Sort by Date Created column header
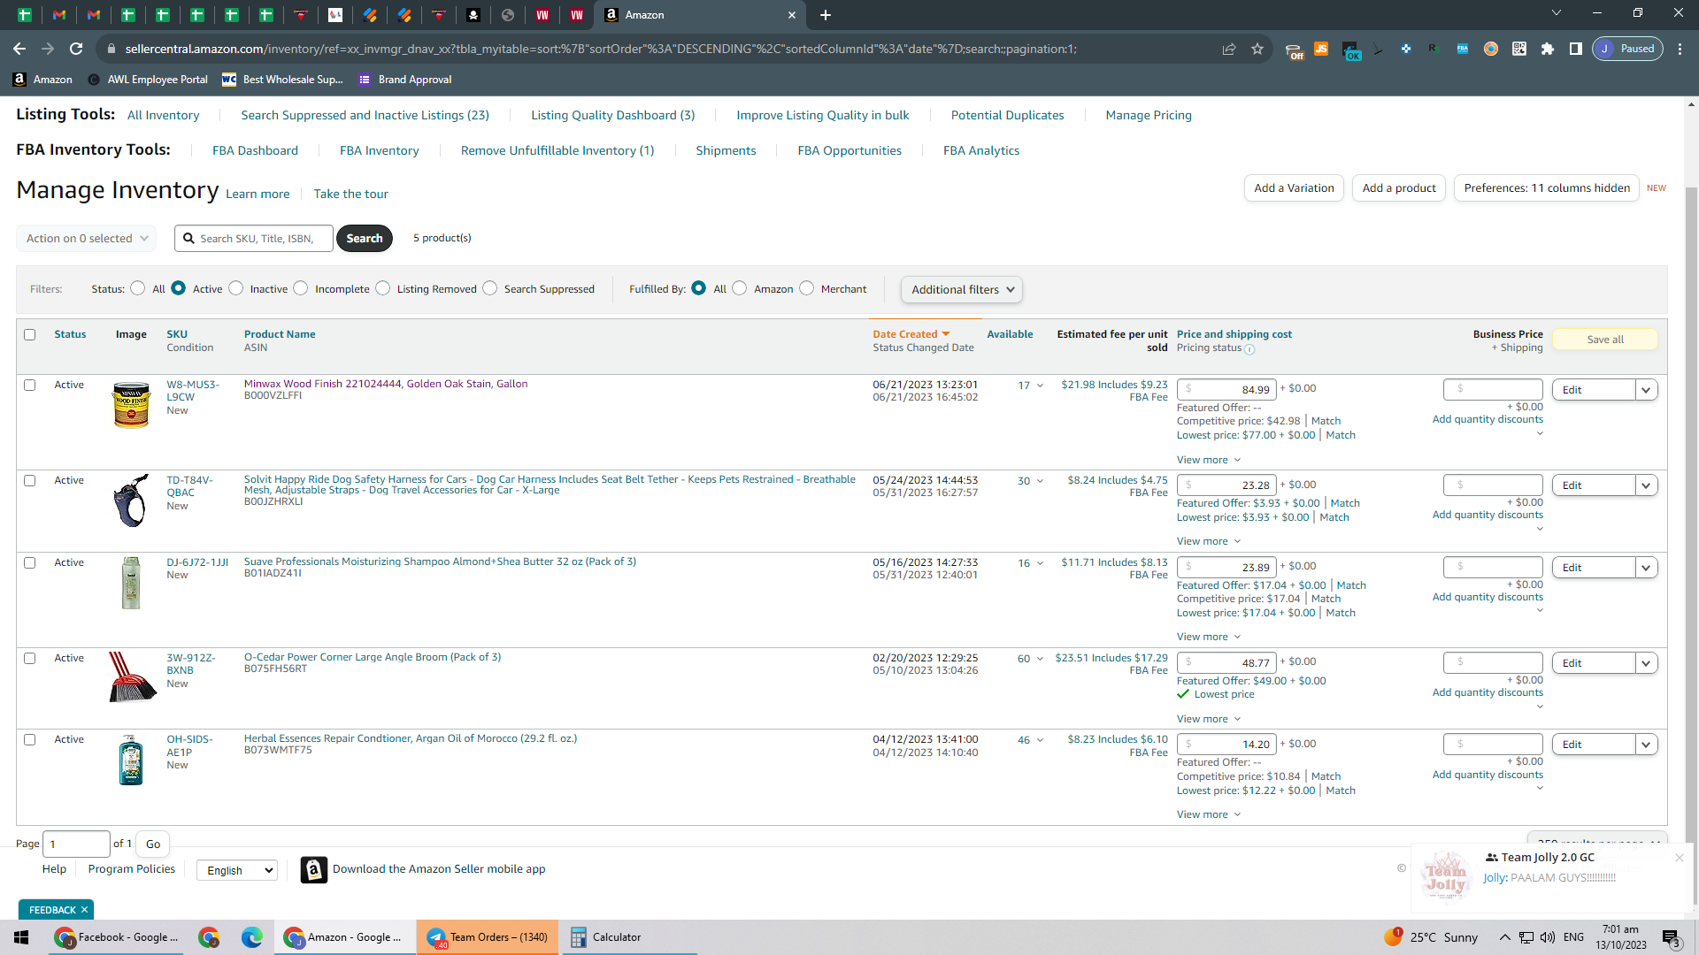Viewport: 1699px width, 955px height. (x=911, y=334)
